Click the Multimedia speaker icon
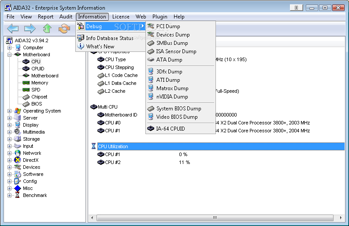 18,132
